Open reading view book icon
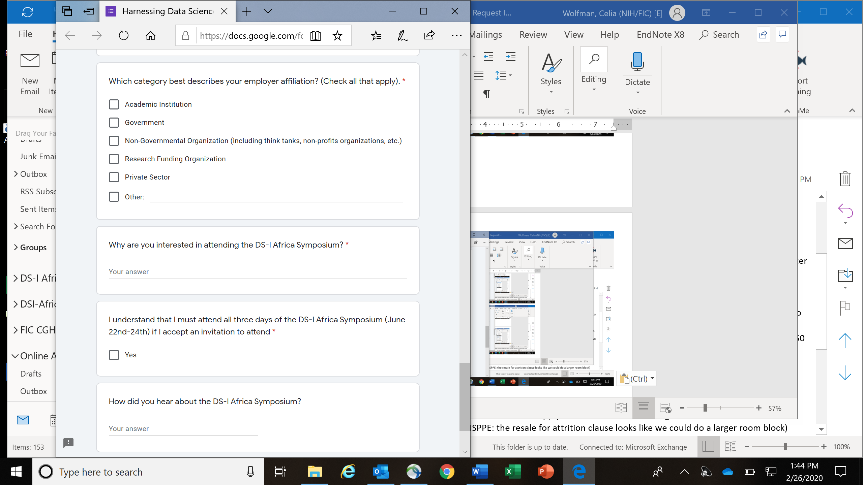The height and width of the screenshot is (485, 863). 315,35
